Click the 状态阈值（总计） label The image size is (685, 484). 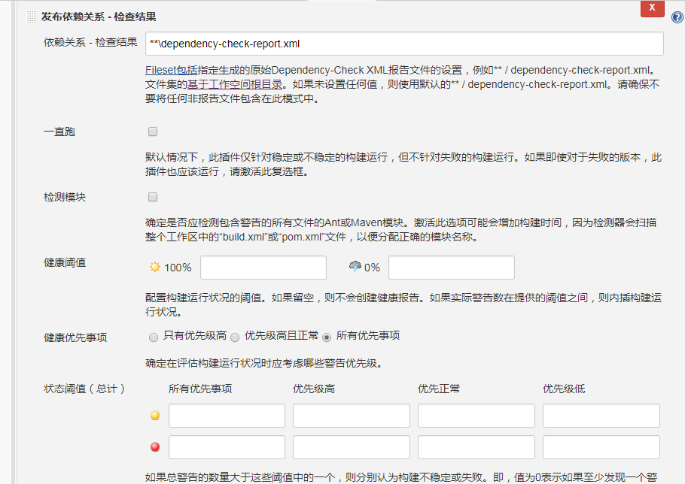click(84, 389)
